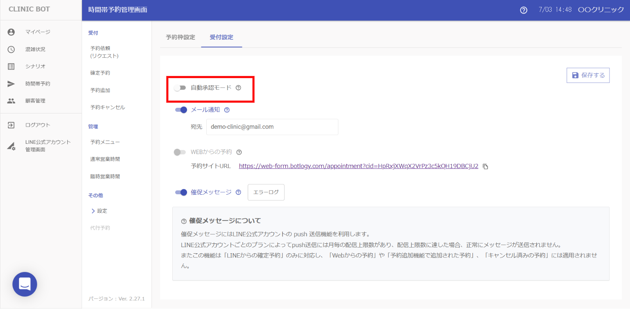This screenshot has width=630, height=309.
Task: Click the 保存する button
Action: tap(588, 75)
